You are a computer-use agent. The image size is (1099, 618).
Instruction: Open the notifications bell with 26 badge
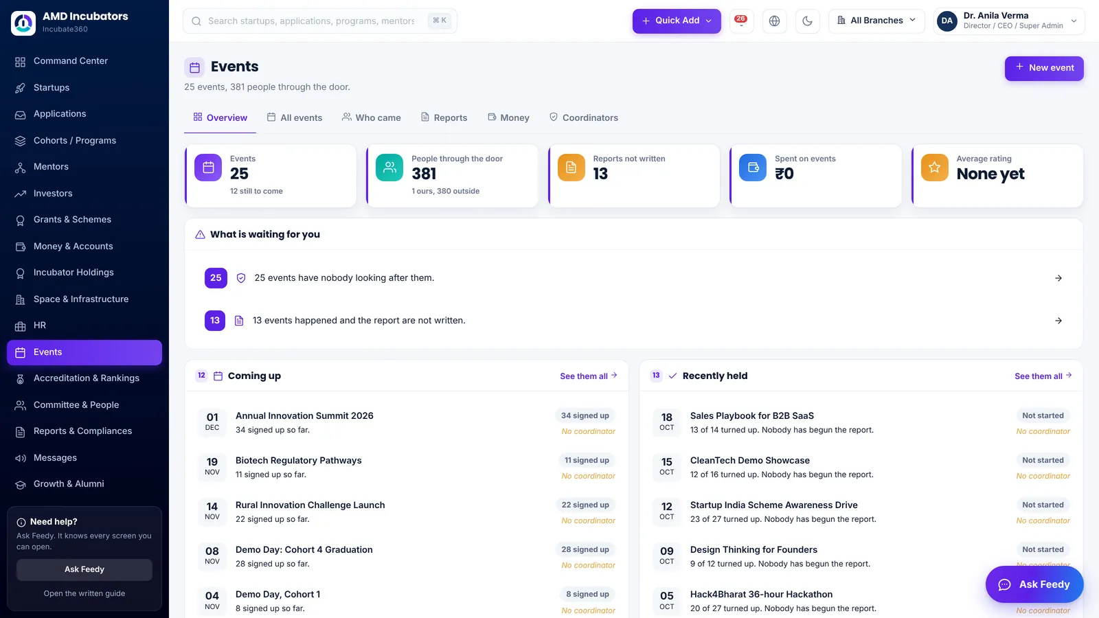(741, 21)
